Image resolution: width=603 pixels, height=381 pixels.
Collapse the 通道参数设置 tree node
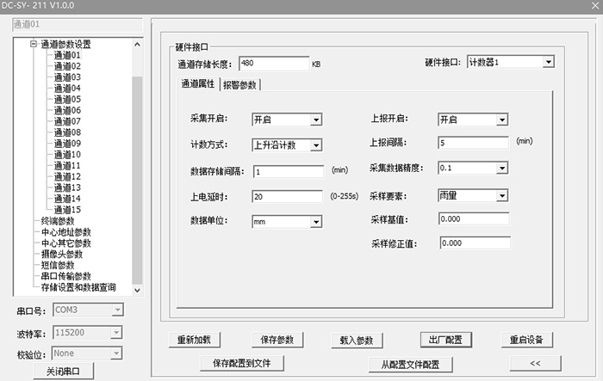point(34,44)
